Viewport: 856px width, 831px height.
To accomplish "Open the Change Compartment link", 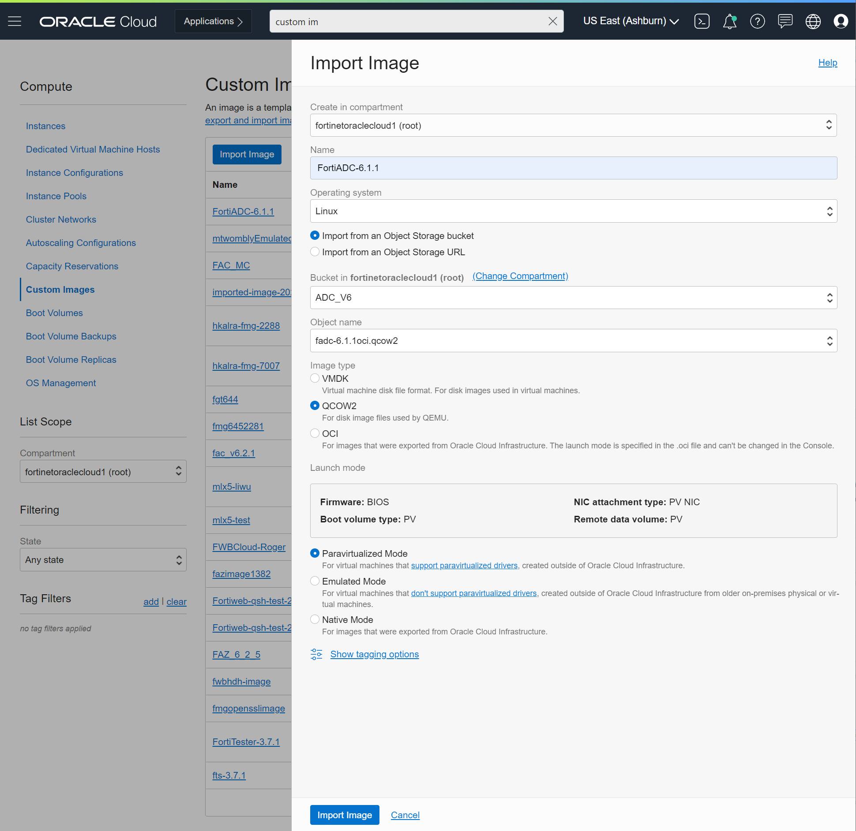I will pos(519,276).
